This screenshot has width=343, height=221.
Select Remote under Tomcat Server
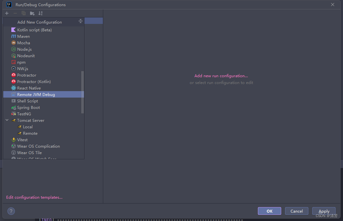point(30,133)
